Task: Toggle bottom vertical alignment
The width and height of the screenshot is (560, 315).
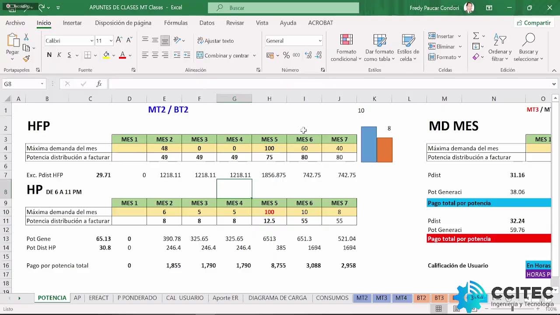Action: pyautogui.click(x=165, y=41)
